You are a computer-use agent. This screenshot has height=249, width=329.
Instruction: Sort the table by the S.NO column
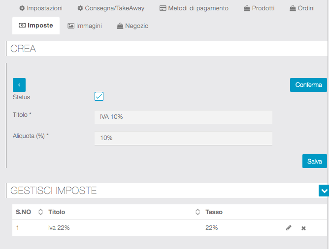click(x=40, y=212)
